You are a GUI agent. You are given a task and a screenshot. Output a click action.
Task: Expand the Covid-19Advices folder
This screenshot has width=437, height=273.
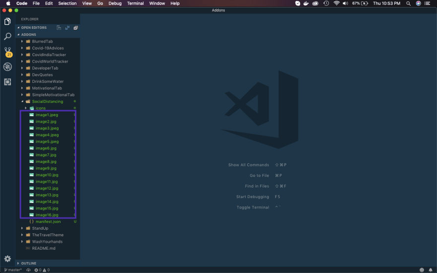point(22,48)
